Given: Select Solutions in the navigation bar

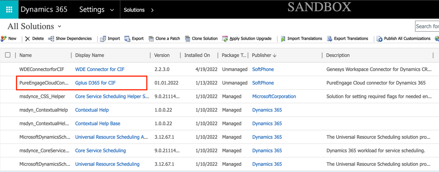Looking at the screenshot, I should [x=134, y=10].
